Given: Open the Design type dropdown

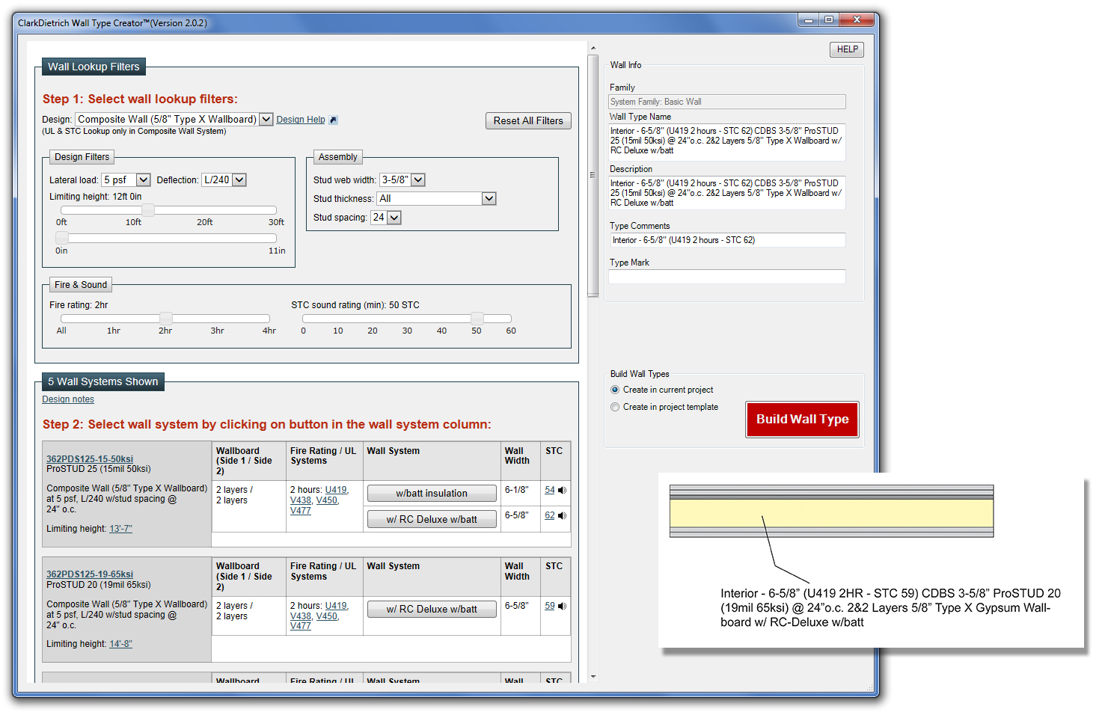Looking at the screenshot, I should pos(266,120).
